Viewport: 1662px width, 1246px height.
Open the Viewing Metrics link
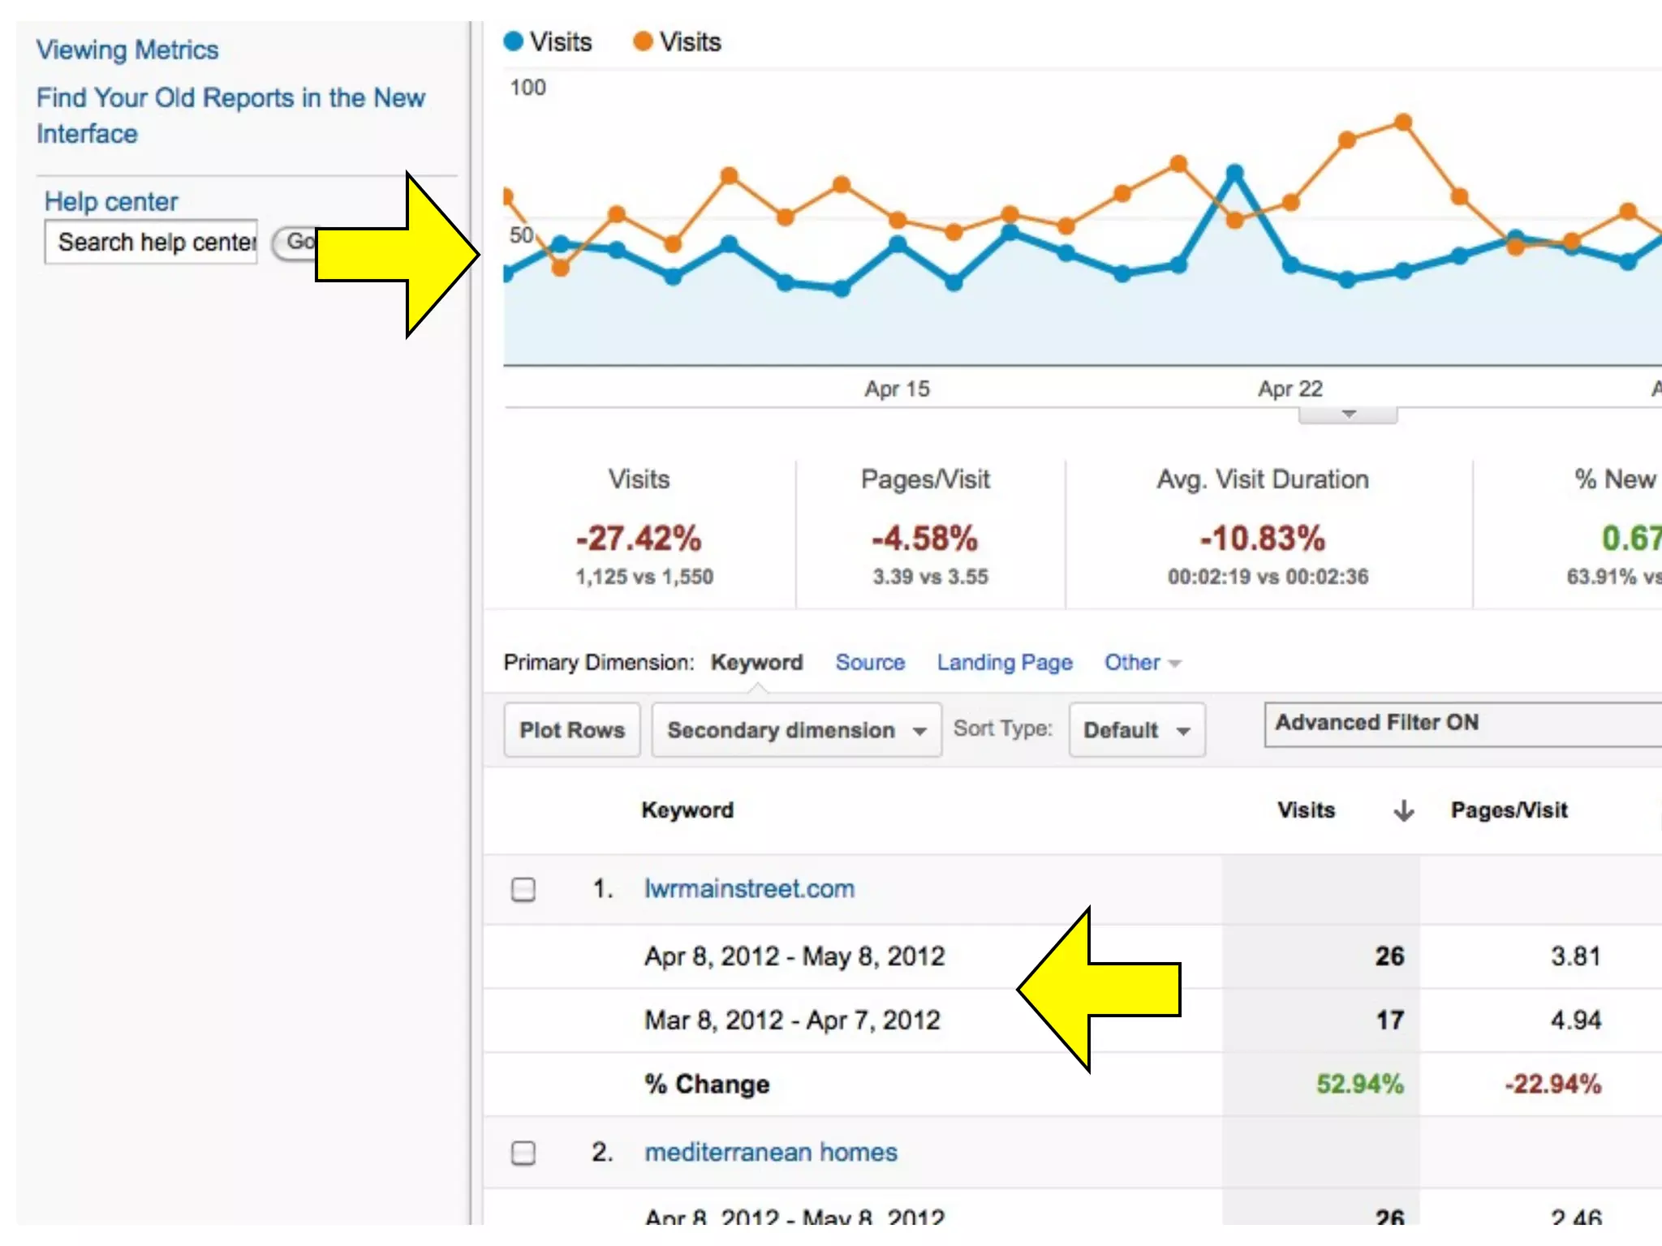coord(127,50)
